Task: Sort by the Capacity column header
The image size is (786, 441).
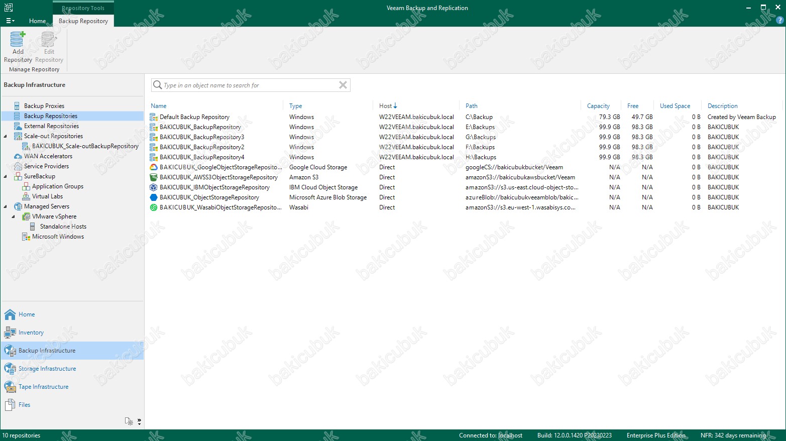Action: (598, 106)
